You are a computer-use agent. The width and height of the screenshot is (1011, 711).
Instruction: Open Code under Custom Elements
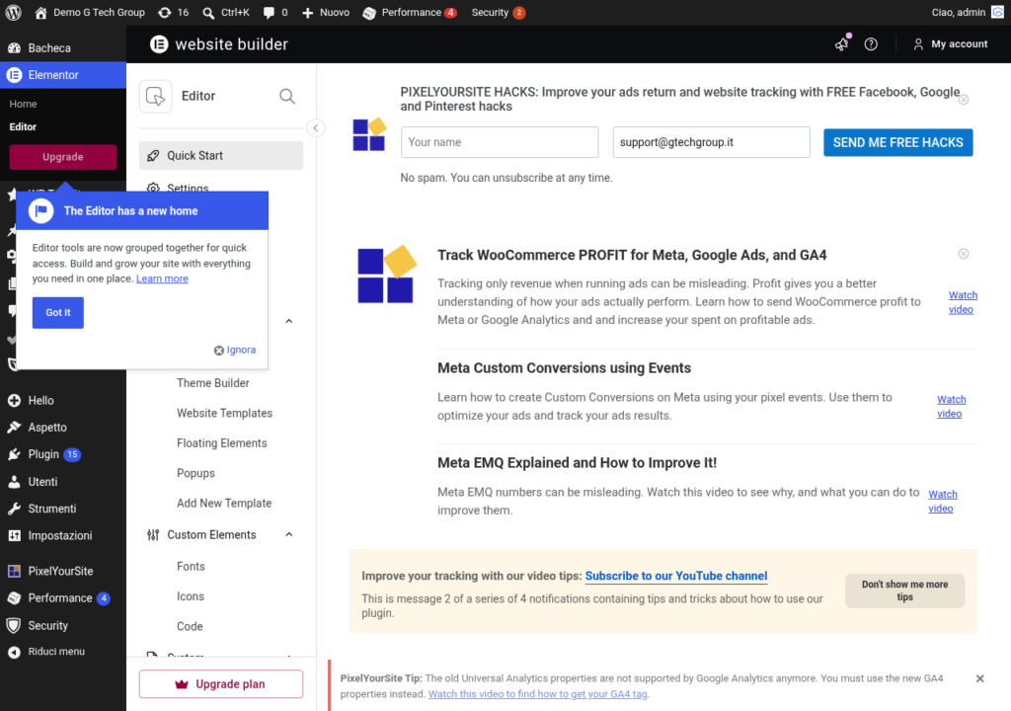pos(190,626)
